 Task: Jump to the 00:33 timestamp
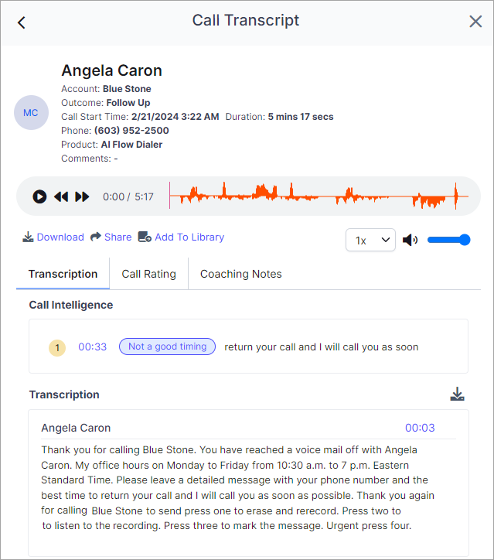(93, 347)
